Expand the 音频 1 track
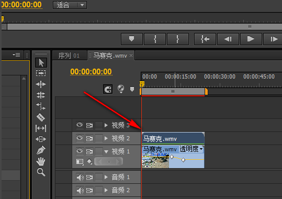282x199 pixels. click(106, 177)
